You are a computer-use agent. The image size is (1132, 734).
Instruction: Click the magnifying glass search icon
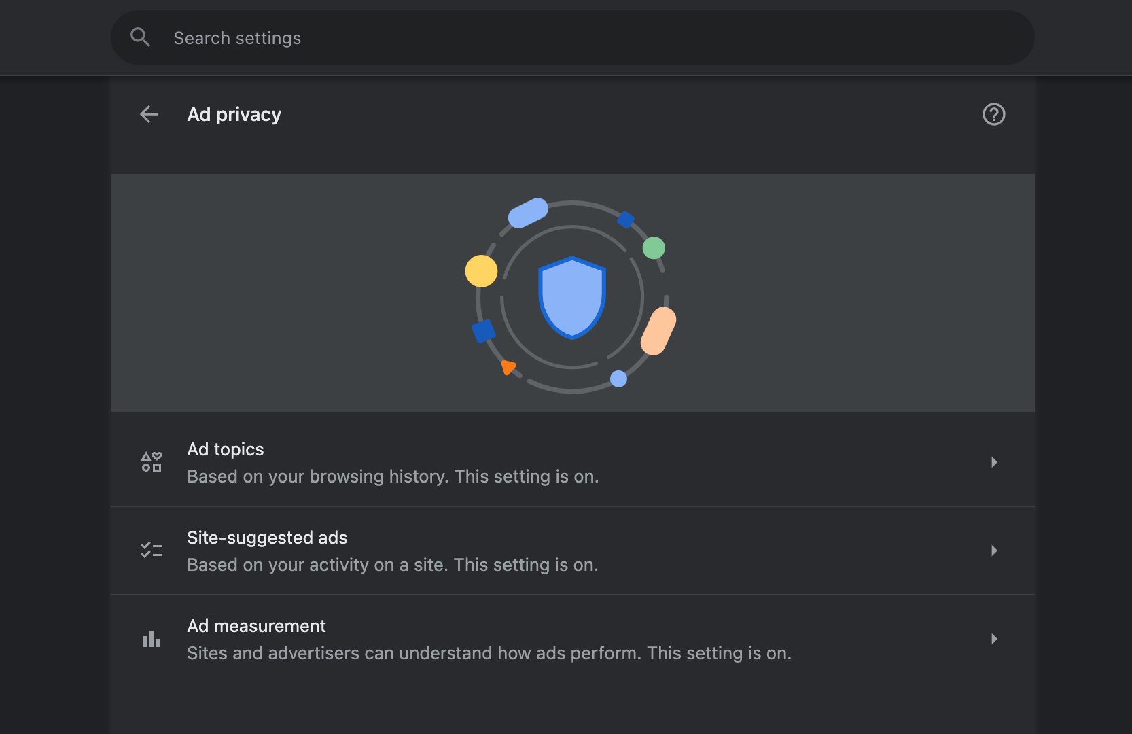tap(140, 37)
